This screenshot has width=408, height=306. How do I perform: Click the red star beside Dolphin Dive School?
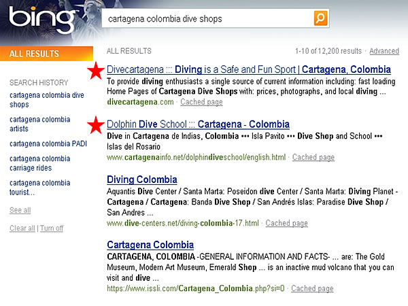[97, 125]
